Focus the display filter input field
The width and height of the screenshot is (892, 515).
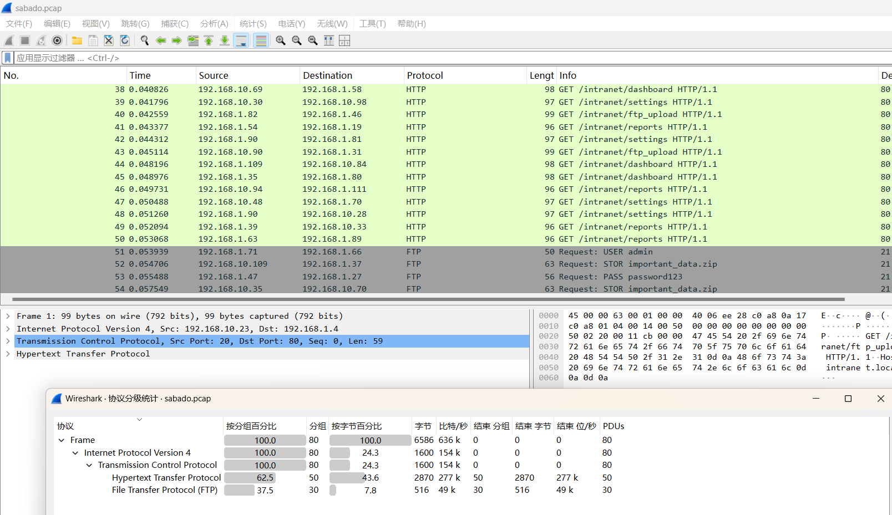(x=452, y=58)
